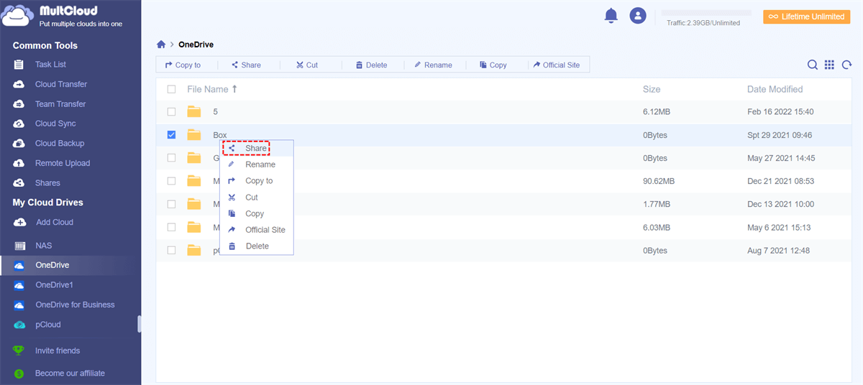
Task: Choose Copy in the context menu
Action: (255, 213)
